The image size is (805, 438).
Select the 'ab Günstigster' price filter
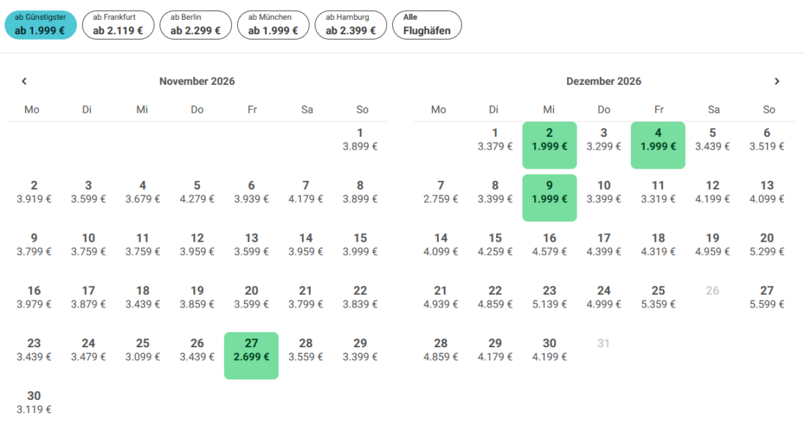coord(40,25)
